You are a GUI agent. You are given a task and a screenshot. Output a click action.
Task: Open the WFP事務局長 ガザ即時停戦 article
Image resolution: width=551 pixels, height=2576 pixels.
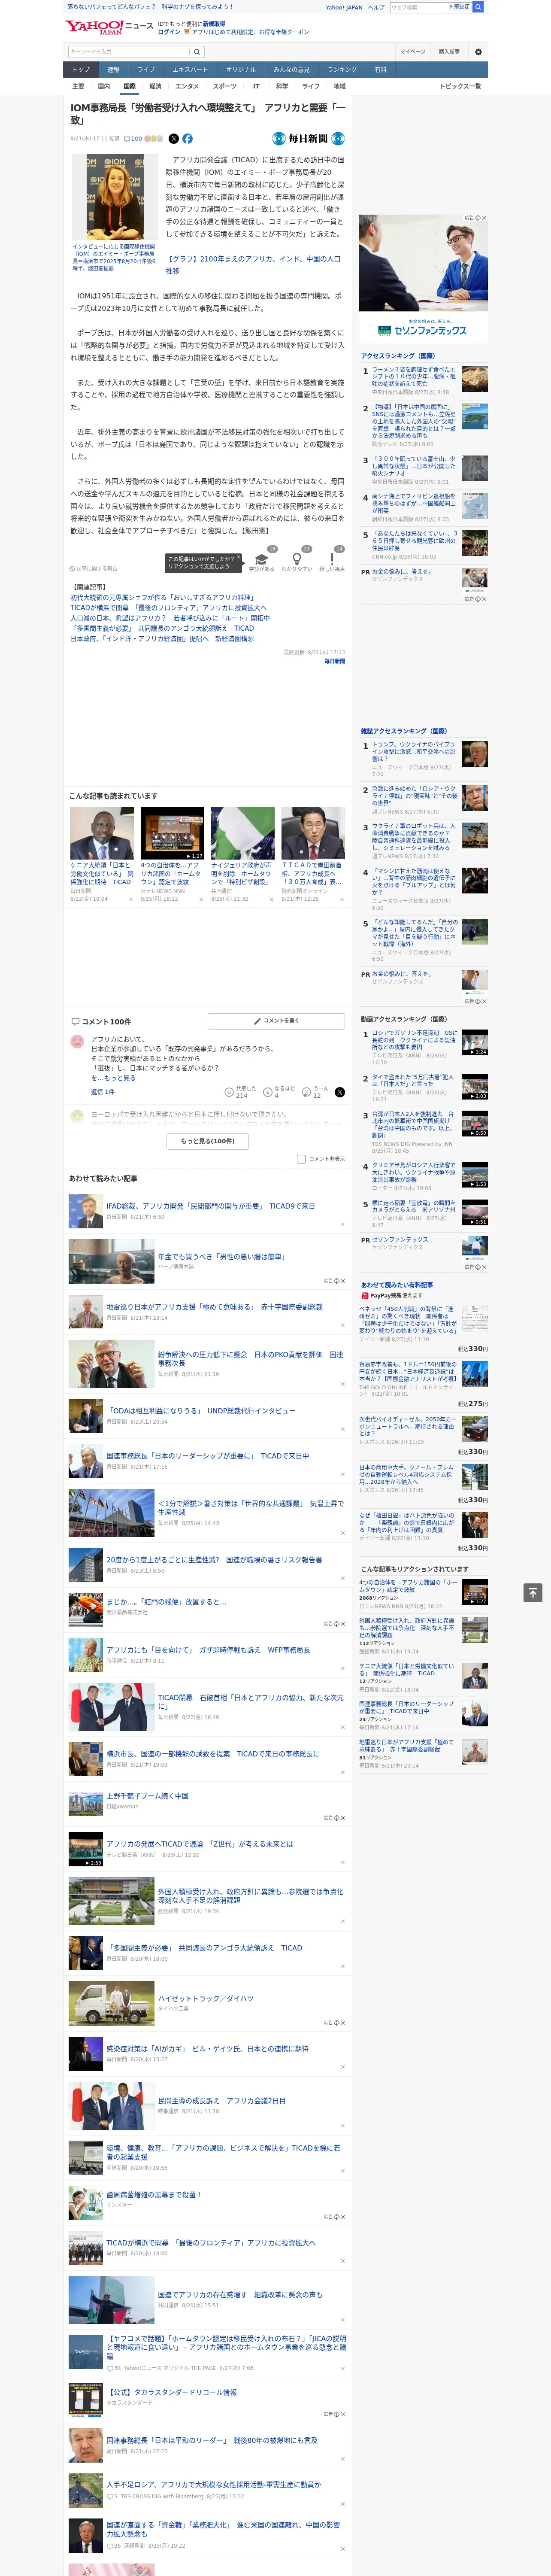point(208,1650)
